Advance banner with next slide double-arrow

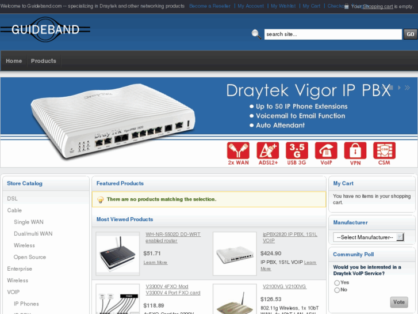coord(407,88)
